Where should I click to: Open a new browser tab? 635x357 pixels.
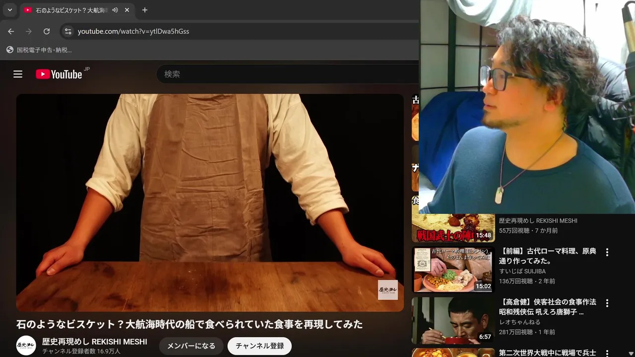tap(145, 10)
